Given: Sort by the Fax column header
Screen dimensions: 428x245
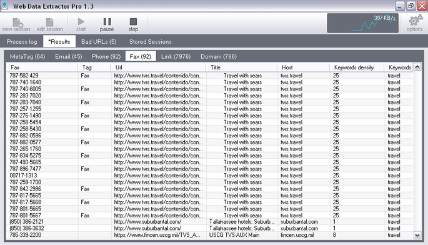Looking at the screenshot, I should (42, 67).
